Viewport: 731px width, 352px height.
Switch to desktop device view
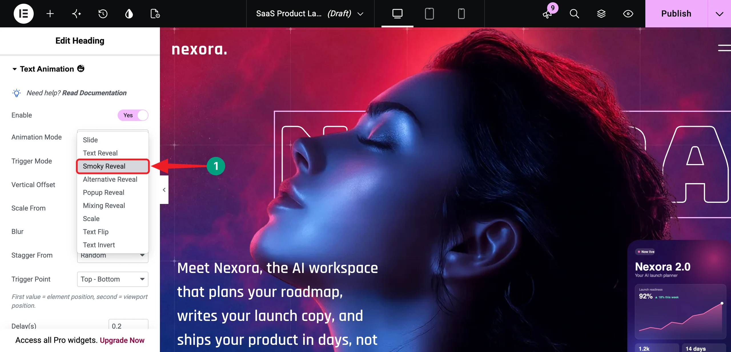397,13
